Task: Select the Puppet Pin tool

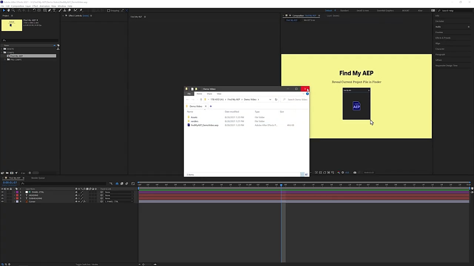Action: pos(81,10)
